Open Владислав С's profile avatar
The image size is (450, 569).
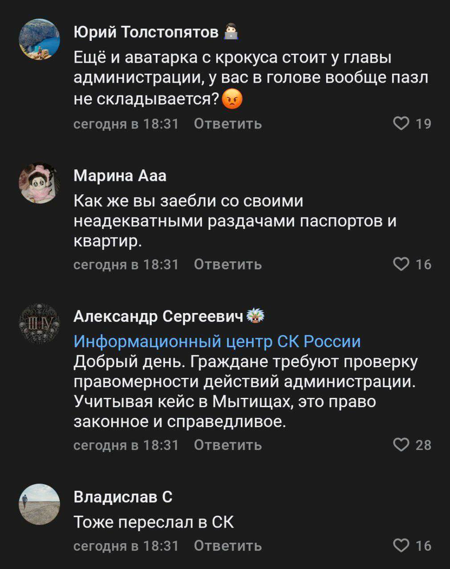point(39,504)
